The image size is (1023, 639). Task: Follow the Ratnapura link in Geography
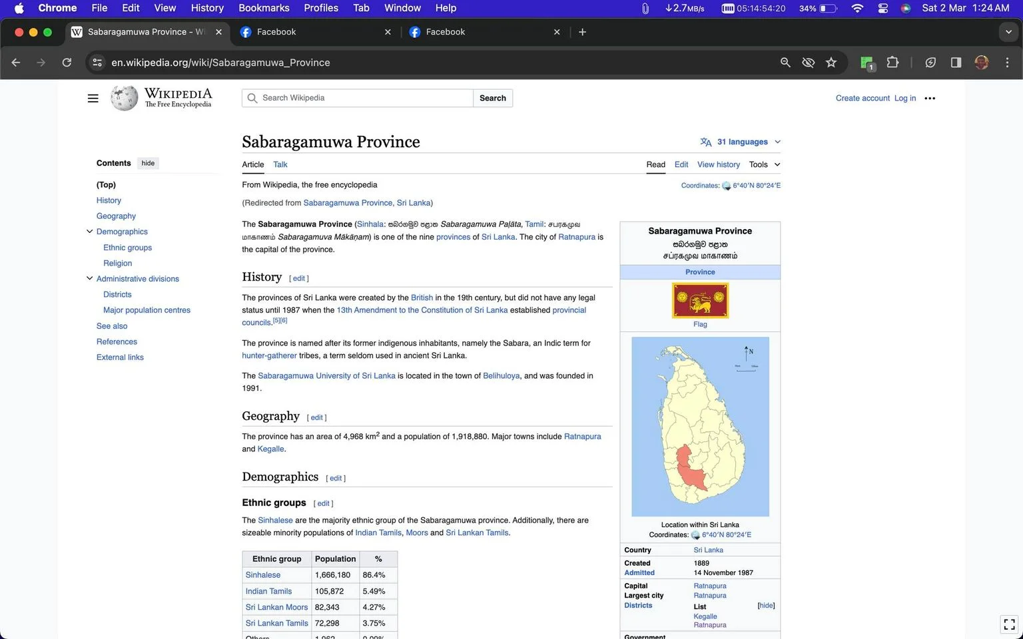(x=582, y=437)
